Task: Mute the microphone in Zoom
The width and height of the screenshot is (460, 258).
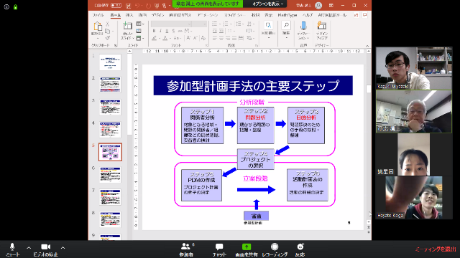Action: tap(12, 250)
